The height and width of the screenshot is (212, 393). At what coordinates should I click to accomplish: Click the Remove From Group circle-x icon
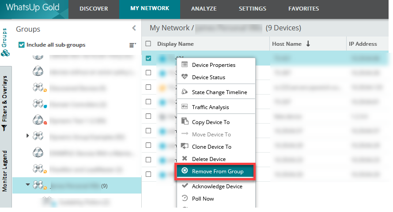point(185,171)
